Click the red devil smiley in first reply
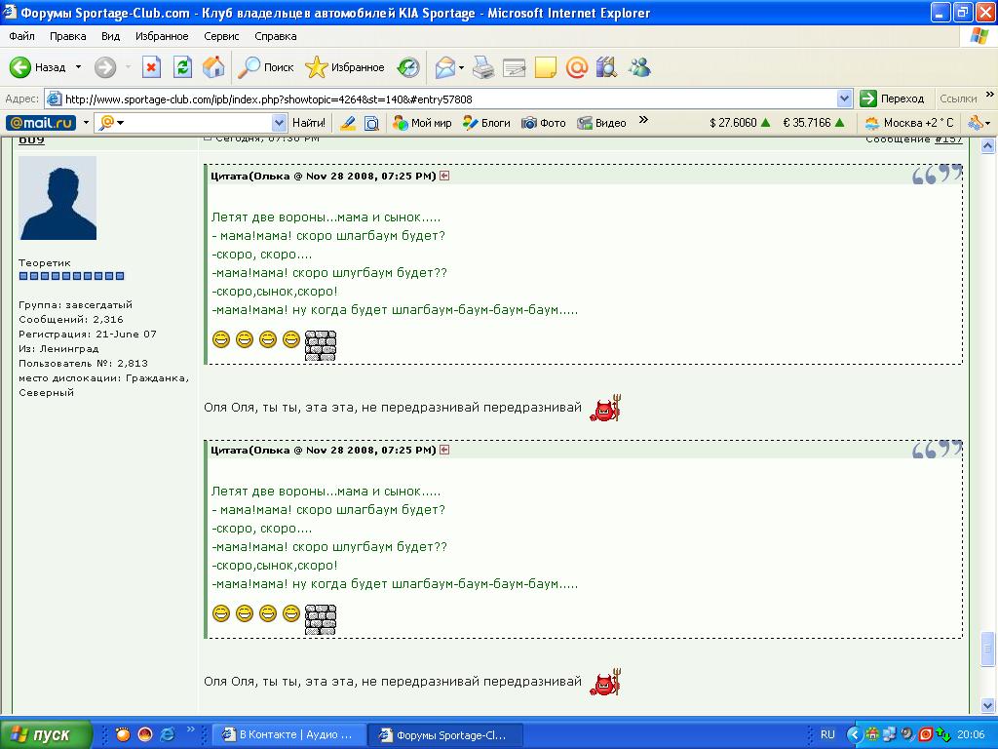 coord(606,409)
